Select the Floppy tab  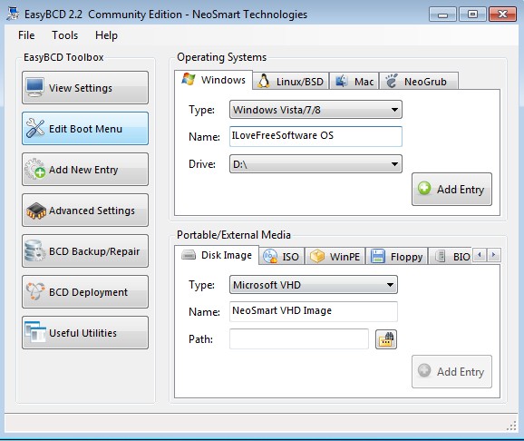pyautogui.click(x=397, y=257)
